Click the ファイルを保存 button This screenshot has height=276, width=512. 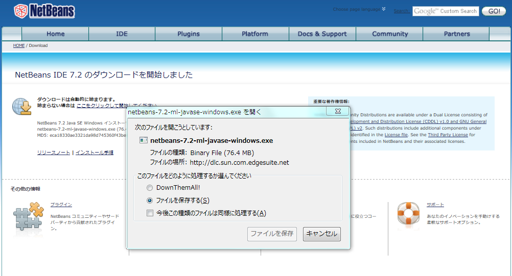(x=272, y=234)
